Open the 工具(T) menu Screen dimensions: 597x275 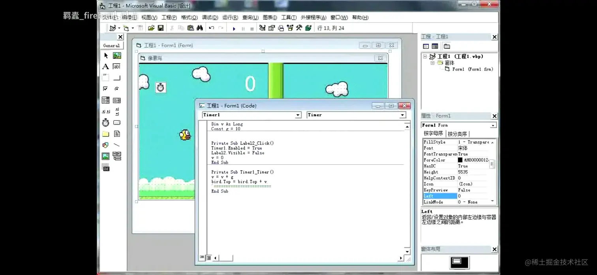click(x=289, y=17)
